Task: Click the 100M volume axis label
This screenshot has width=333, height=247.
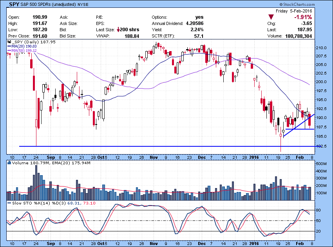Action: (x=321, y=193)
